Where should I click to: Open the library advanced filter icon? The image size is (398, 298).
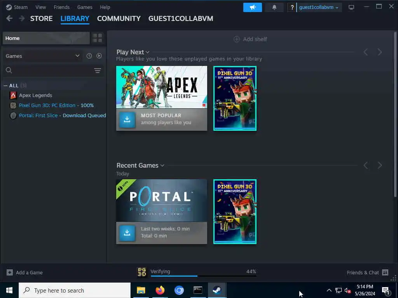98,71
